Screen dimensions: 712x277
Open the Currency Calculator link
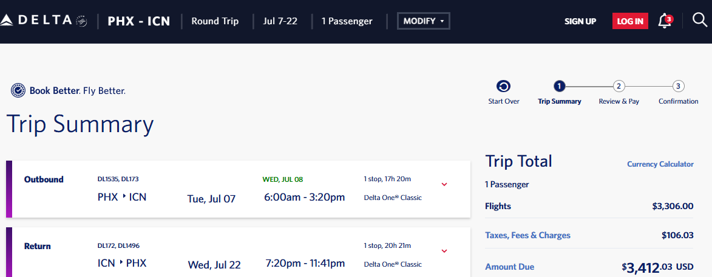(660, 164)
